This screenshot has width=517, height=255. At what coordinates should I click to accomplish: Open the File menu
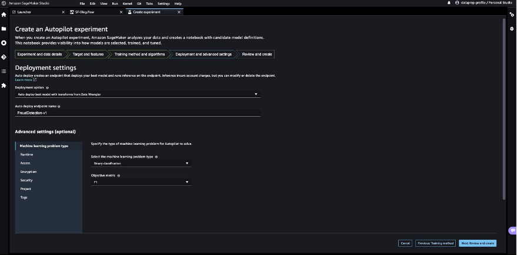[x=82, y=4]
